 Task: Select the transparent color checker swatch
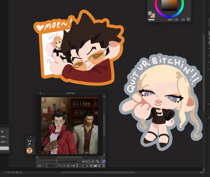(151, 19)
